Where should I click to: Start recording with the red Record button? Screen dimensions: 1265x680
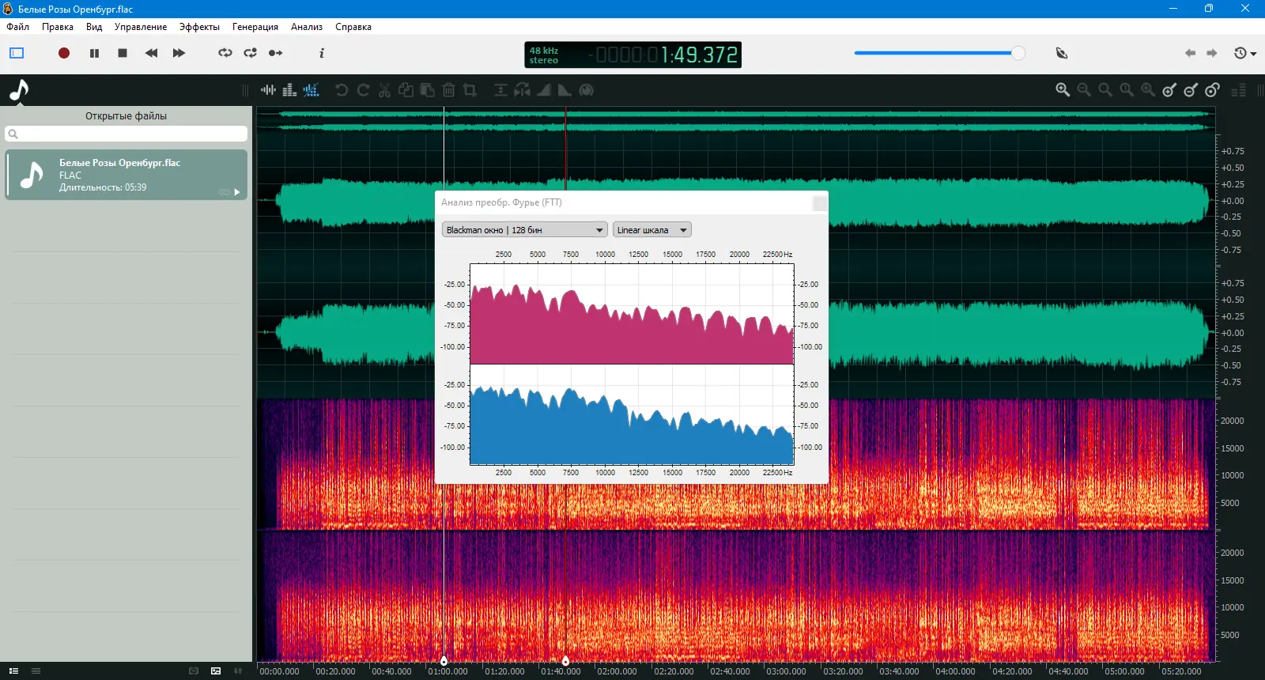tap(64, 53)
